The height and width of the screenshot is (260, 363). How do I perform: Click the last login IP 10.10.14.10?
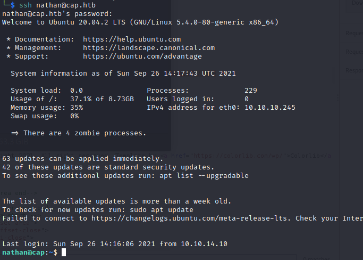204,244
